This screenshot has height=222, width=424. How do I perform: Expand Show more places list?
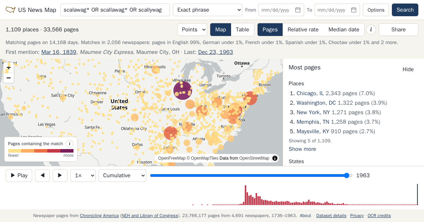pos(302,149)
